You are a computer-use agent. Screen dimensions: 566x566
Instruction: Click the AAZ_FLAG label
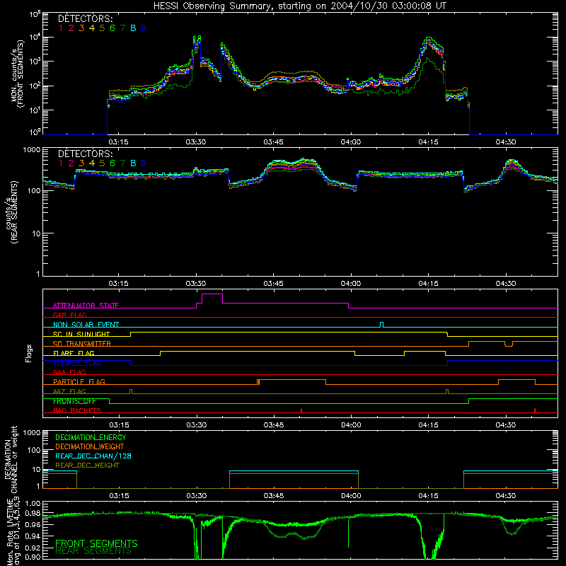[69, 391]
